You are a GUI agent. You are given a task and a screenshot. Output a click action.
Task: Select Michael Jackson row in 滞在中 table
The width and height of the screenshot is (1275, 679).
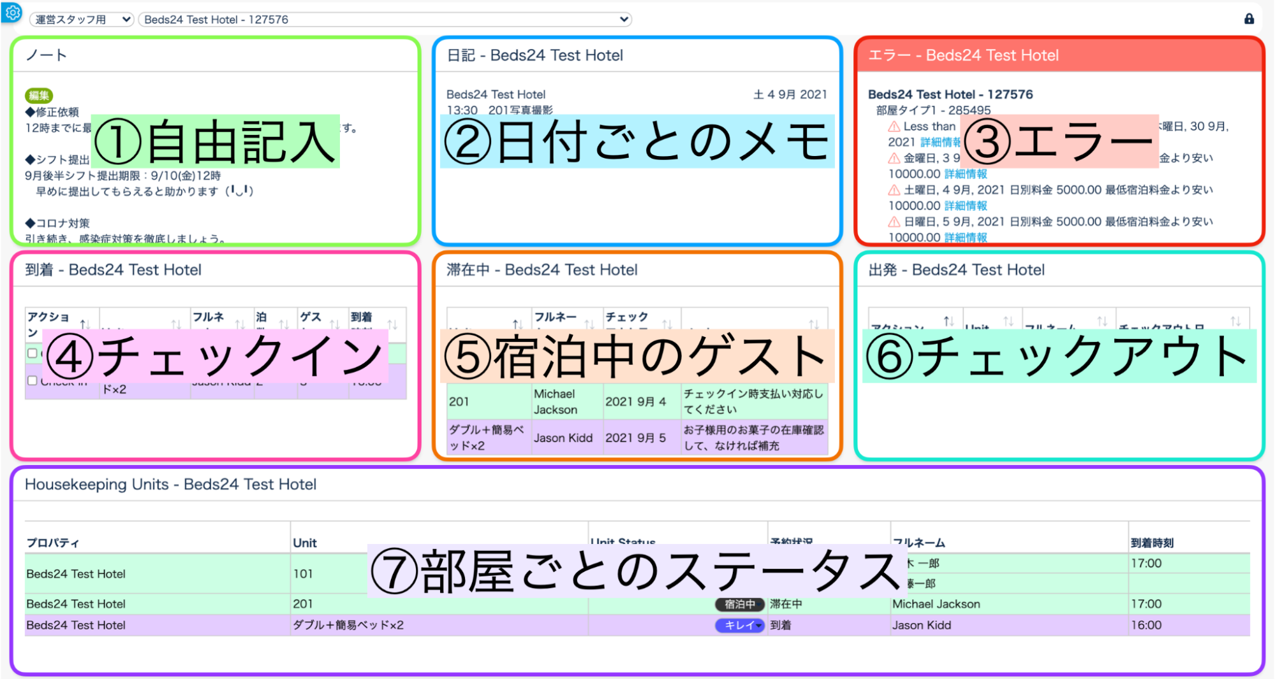[x=555, y=402]
